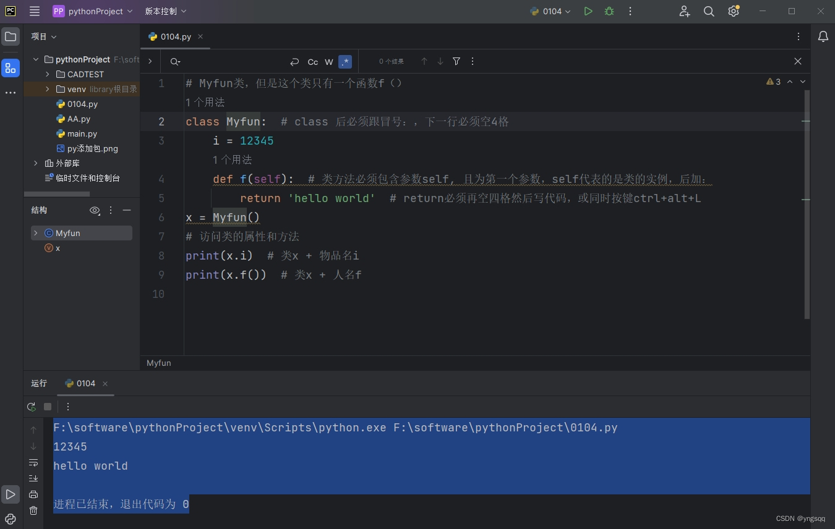
Task: Open the notifications bell
Action: [x=823, y=37]
